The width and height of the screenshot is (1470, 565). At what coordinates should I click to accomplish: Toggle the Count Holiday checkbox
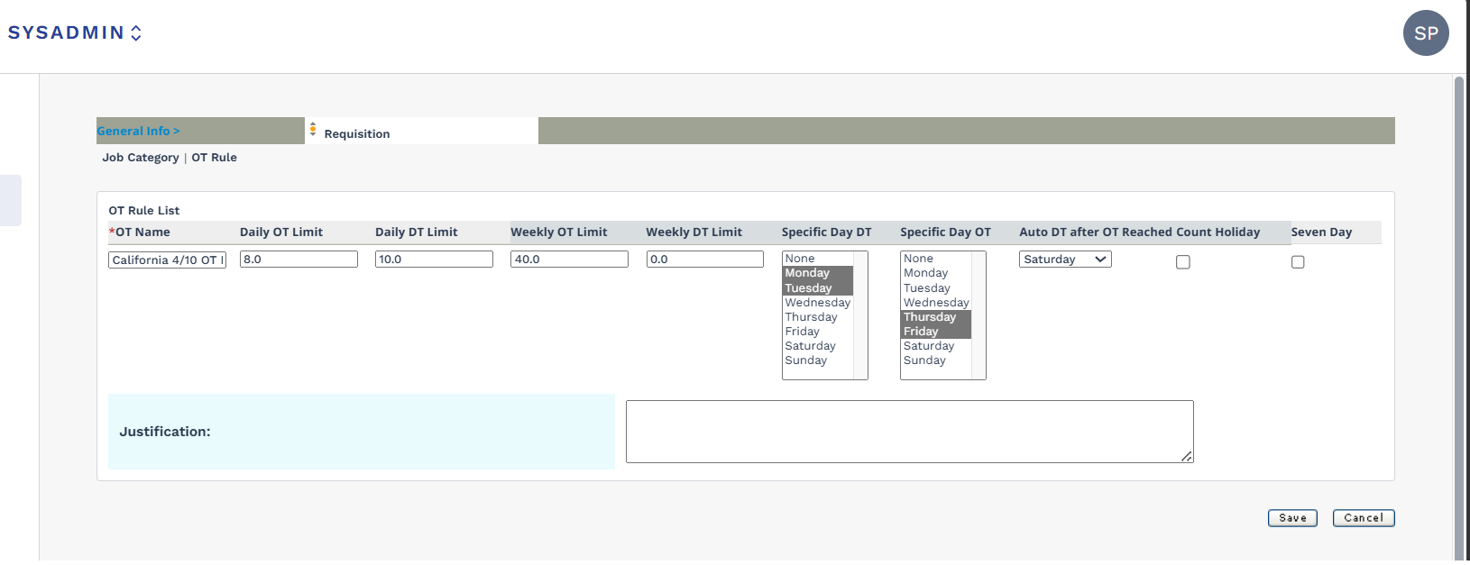click(x=1183, y=262)
